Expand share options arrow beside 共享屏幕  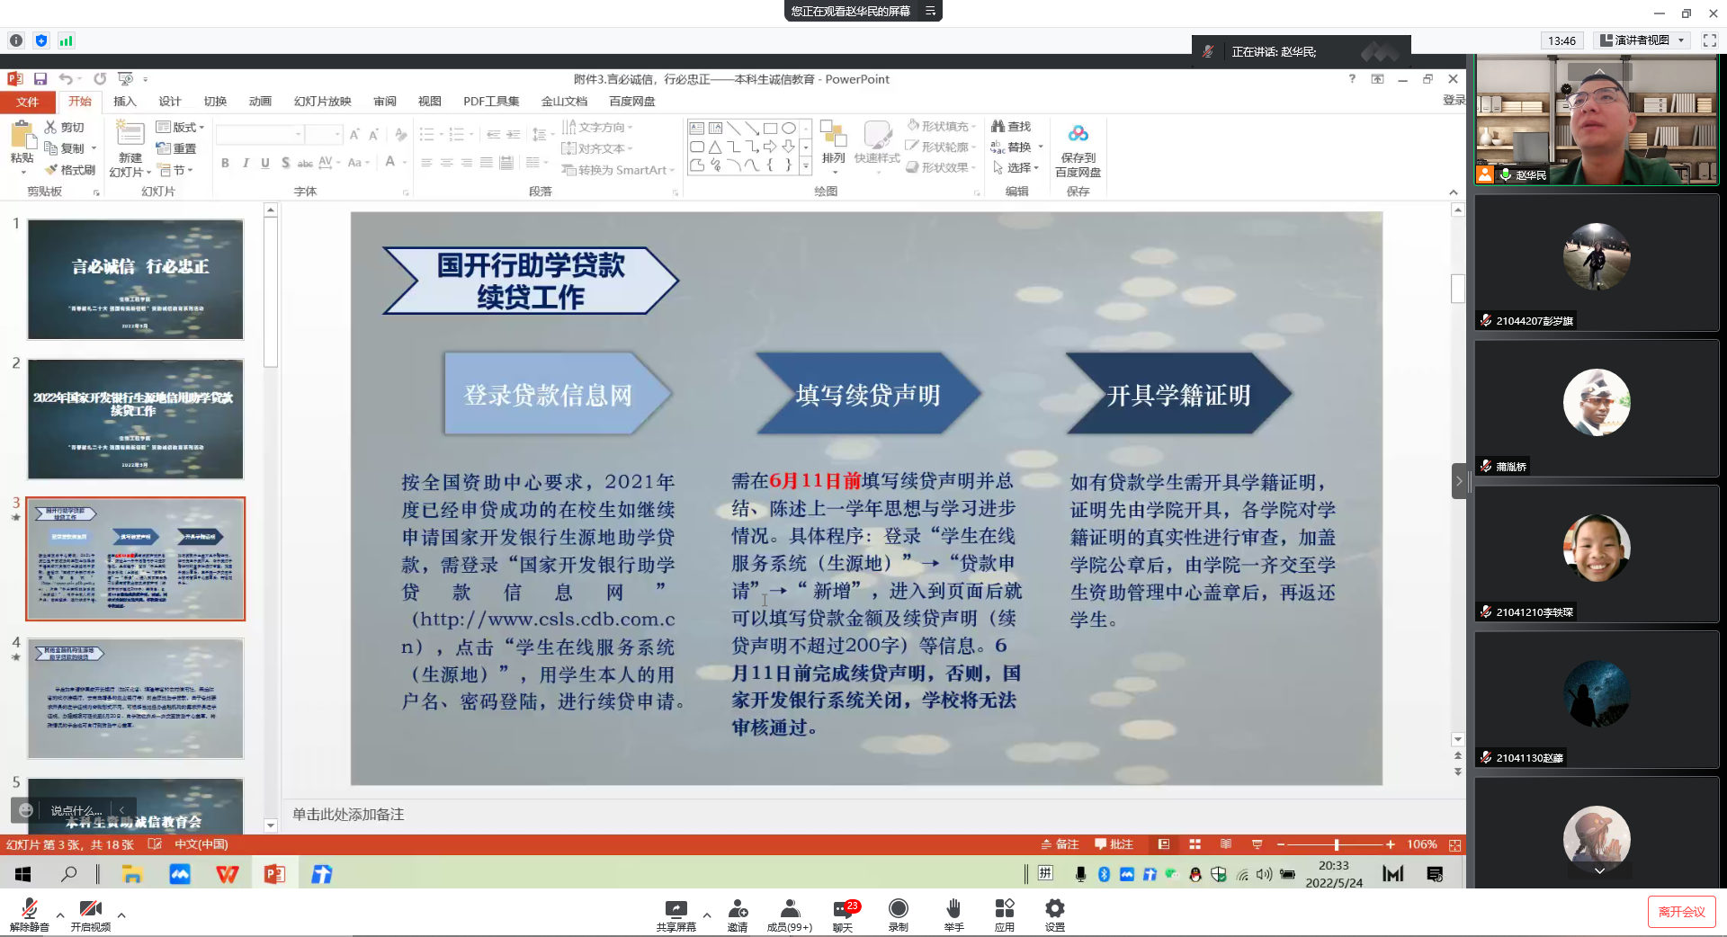click(707, 915)
